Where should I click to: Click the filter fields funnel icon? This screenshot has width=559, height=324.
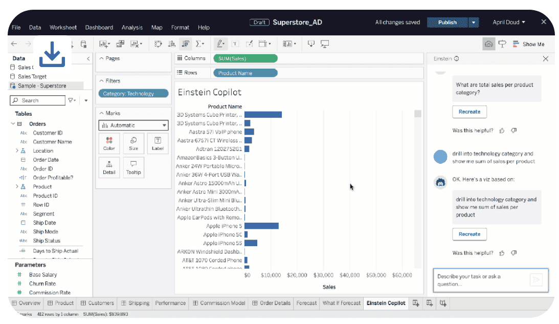click(x=72, y=101)
